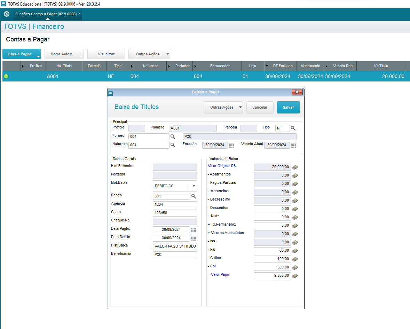Viewport: 410px width, 329px height.
Task: Select the 20.000,00 value in the grid row
Action: coord(393,76)
